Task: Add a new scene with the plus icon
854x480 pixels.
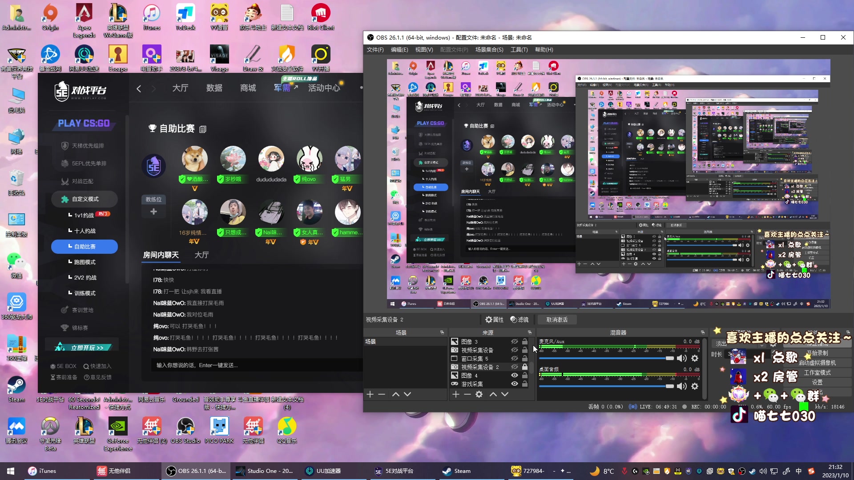Action: pyautogui.click(x=370, y=394)
